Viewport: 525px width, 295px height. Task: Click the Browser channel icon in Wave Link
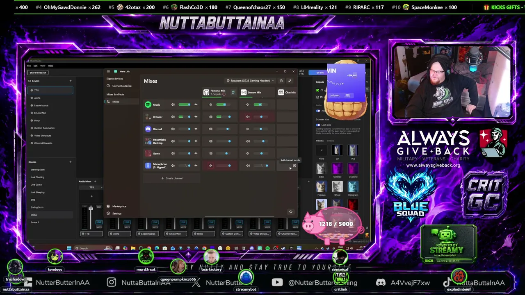[x=148, y=117]
